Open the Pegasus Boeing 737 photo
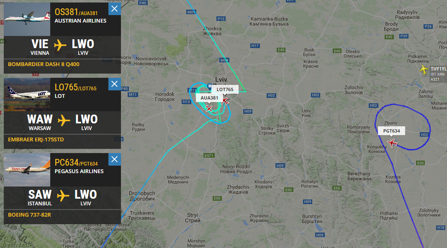 [27, 170]
